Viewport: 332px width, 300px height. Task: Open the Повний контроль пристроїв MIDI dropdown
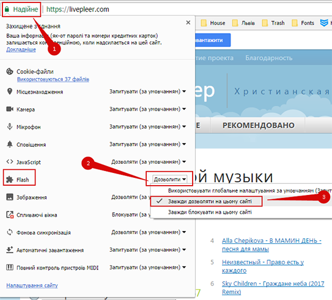click(x=147, y=268)
